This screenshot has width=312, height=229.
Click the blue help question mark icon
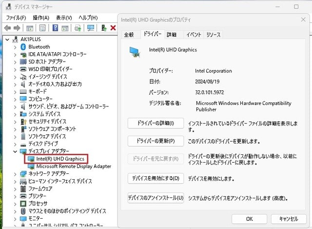click(55, 28)
